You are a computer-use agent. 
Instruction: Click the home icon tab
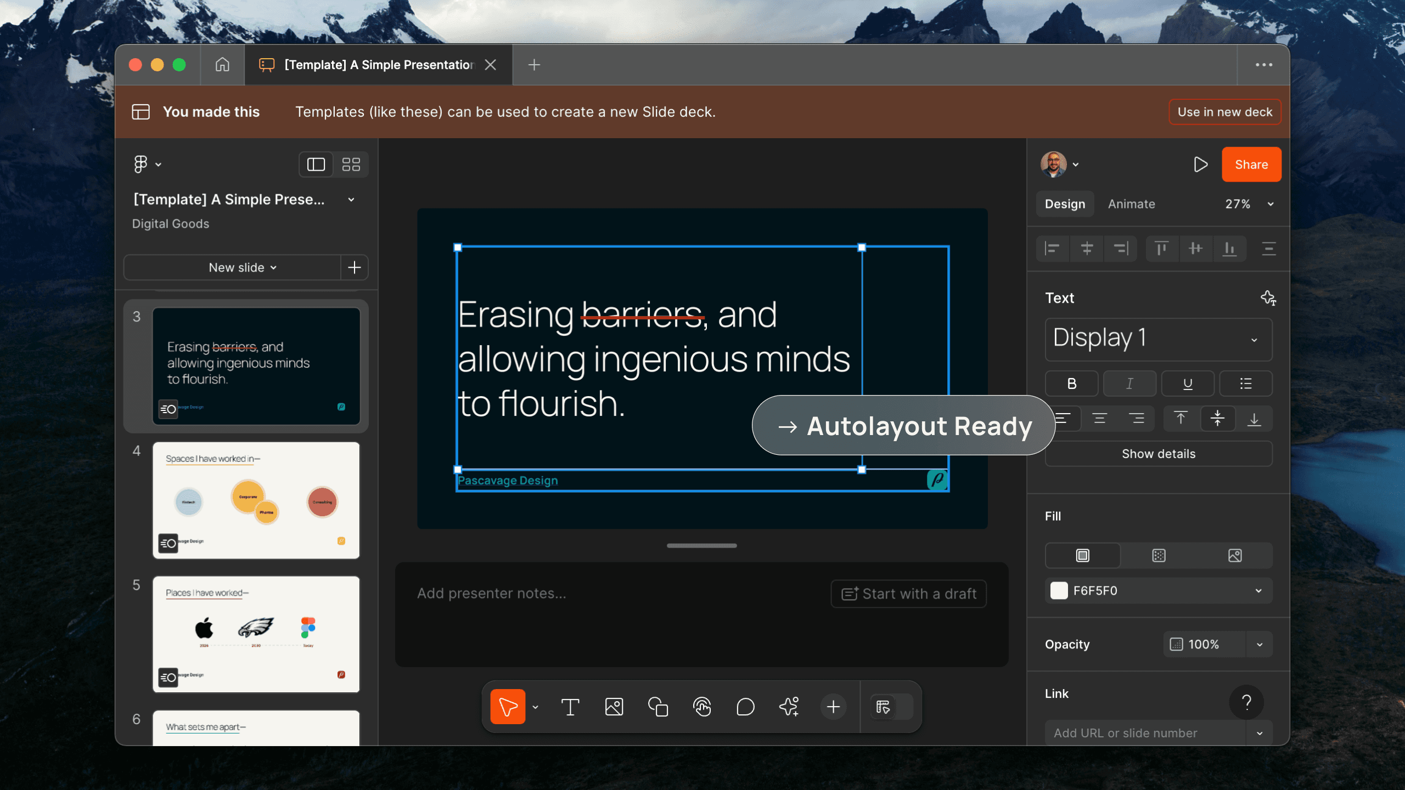(222, 65)
